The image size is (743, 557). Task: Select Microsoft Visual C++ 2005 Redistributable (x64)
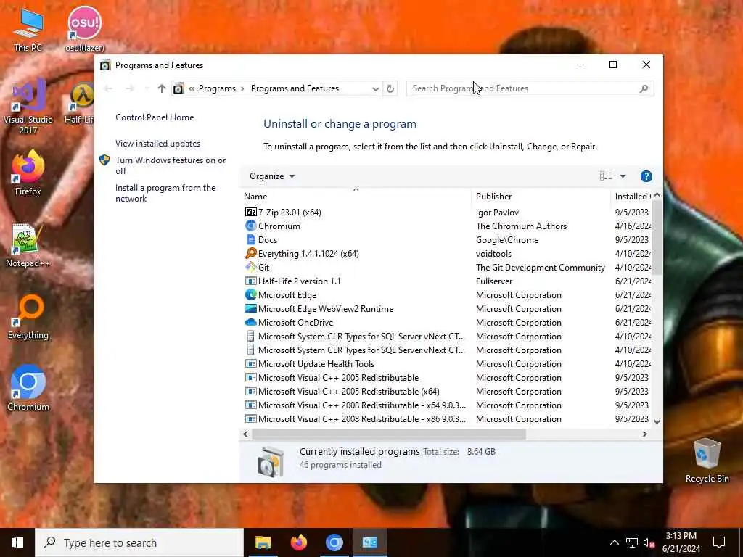click(446, 391)
